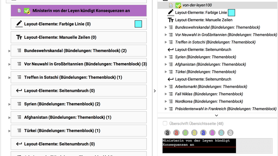Viewport: 278px width, 156px height.
Task: Select the yellow letter 'a' text color
Action: tap(194, 133)
